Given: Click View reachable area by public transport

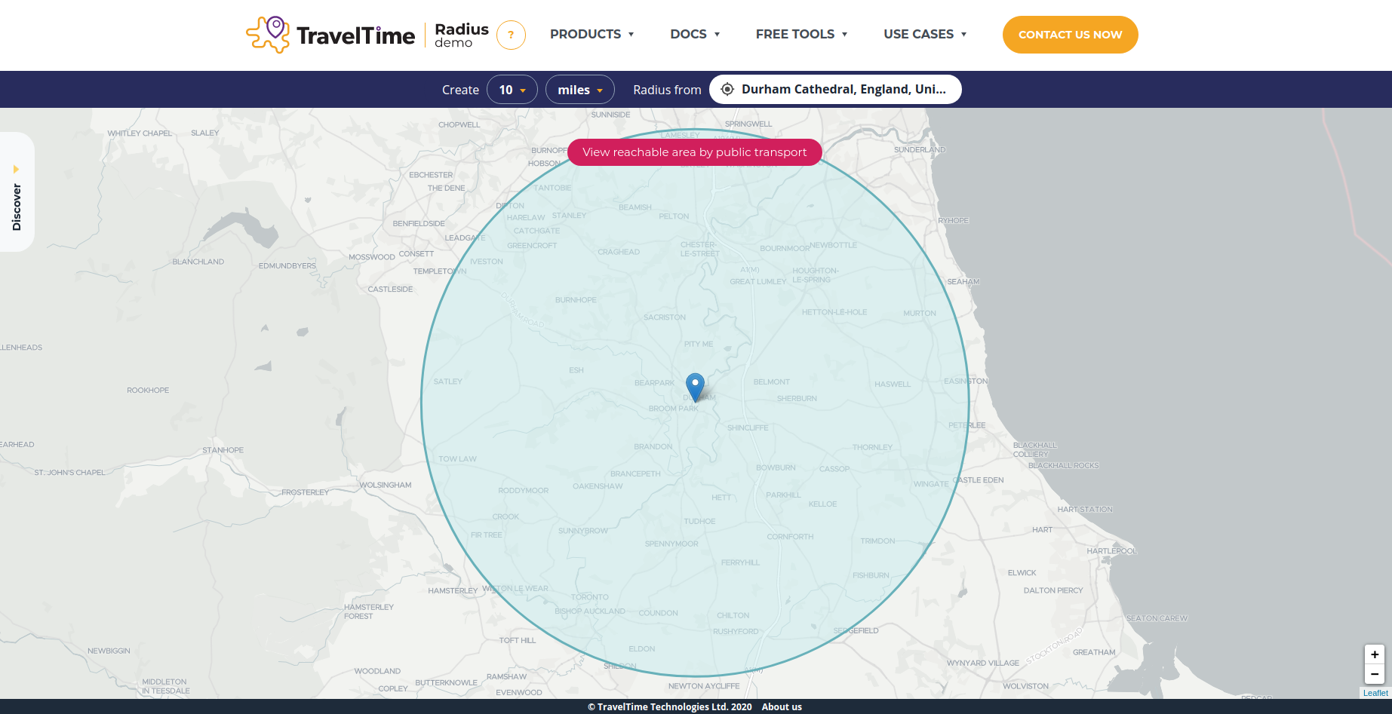Looking at the screenshot, I should pyautogui.click(x=695, y=152).
